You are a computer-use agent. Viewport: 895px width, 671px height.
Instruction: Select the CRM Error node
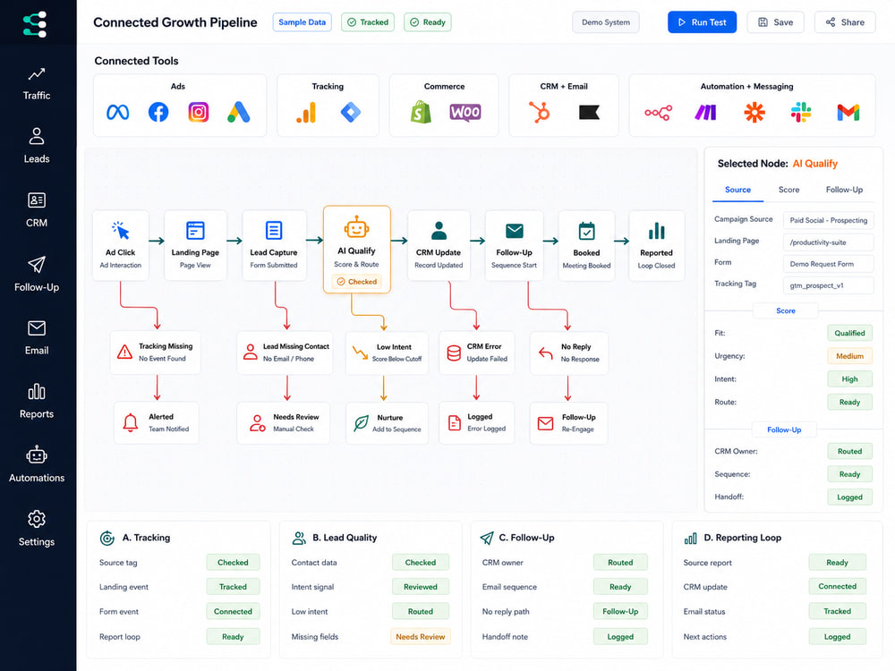[477, 352]
